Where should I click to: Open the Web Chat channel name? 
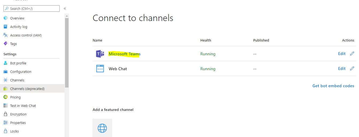118,69
